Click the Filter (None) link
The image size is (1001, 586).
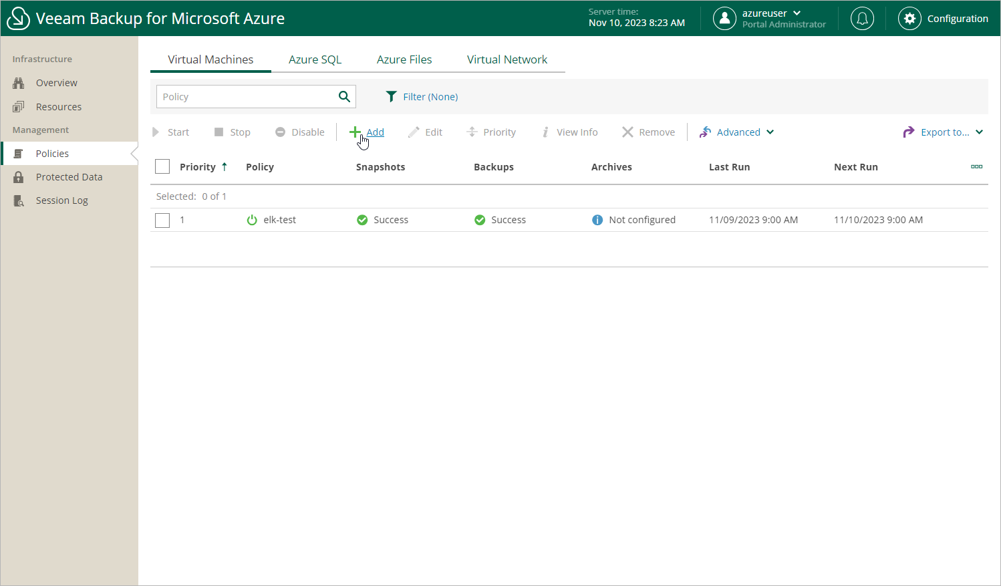430,97
